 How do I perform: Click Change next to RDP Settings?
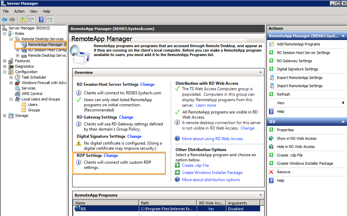click(x=111, y=156)
